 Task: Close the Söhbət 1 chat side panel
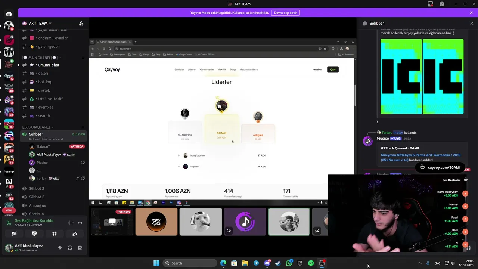[x=472, y=23]
